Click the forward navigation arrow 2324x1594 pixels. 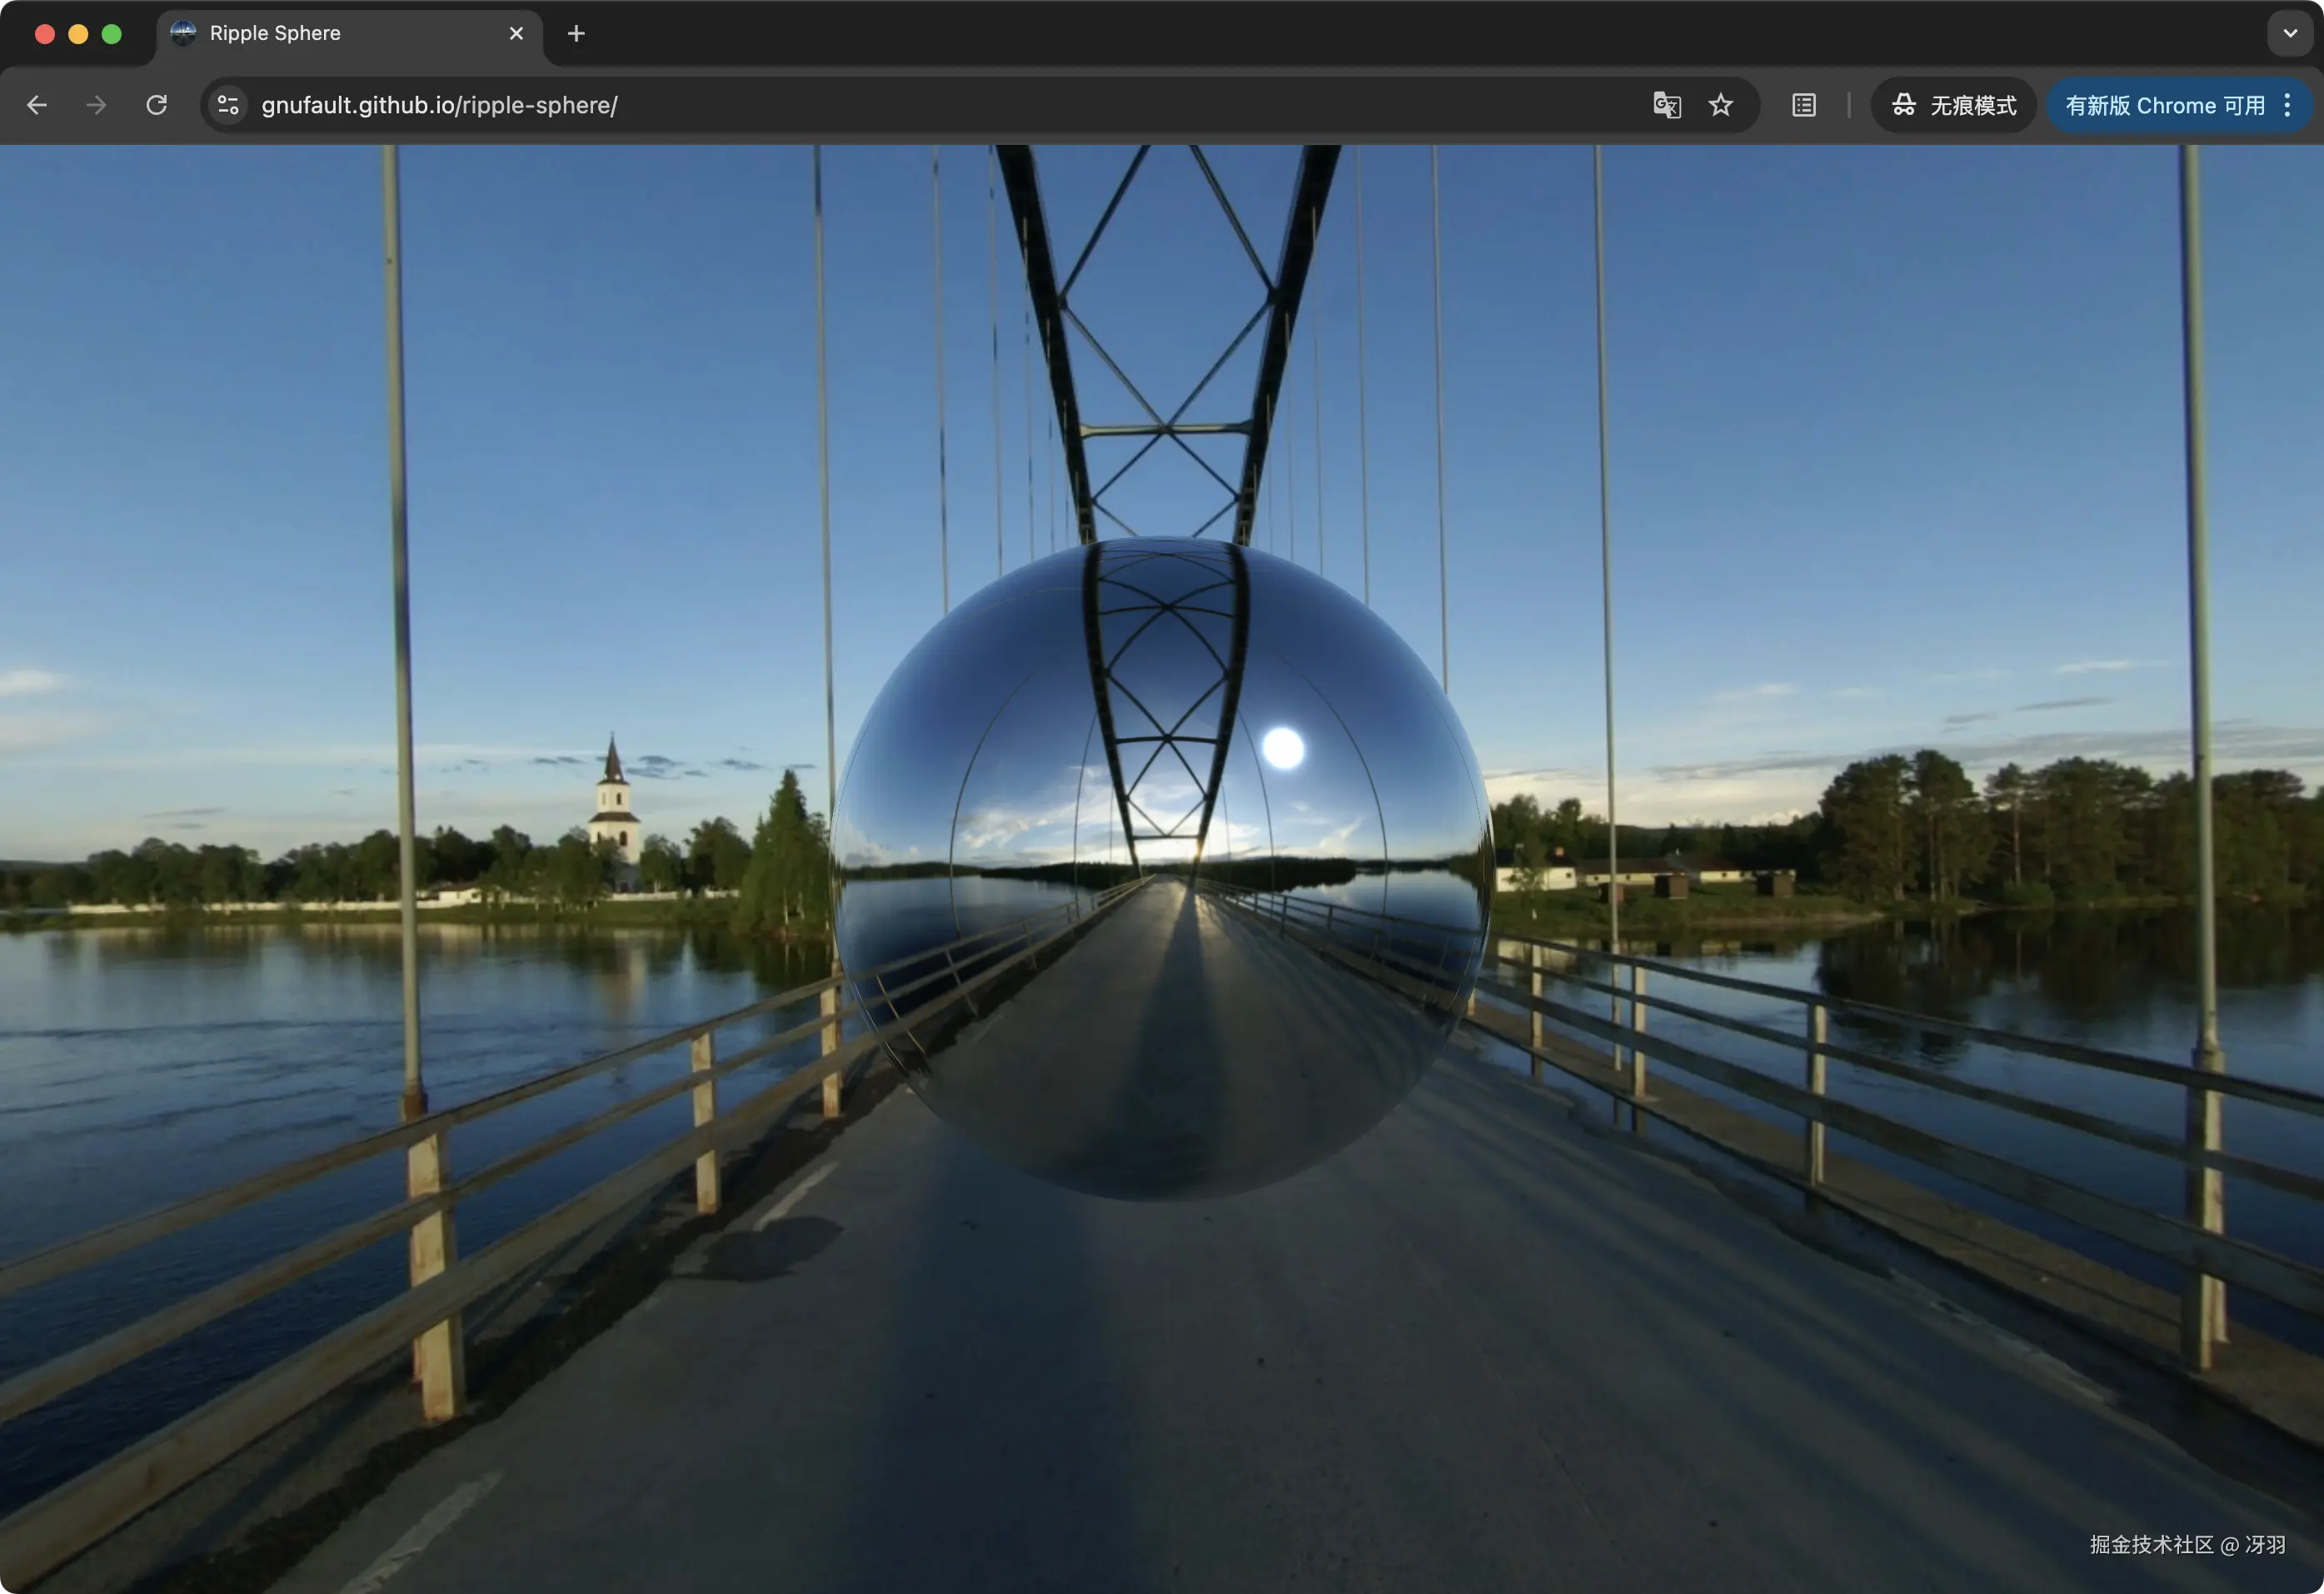(96, 105)
